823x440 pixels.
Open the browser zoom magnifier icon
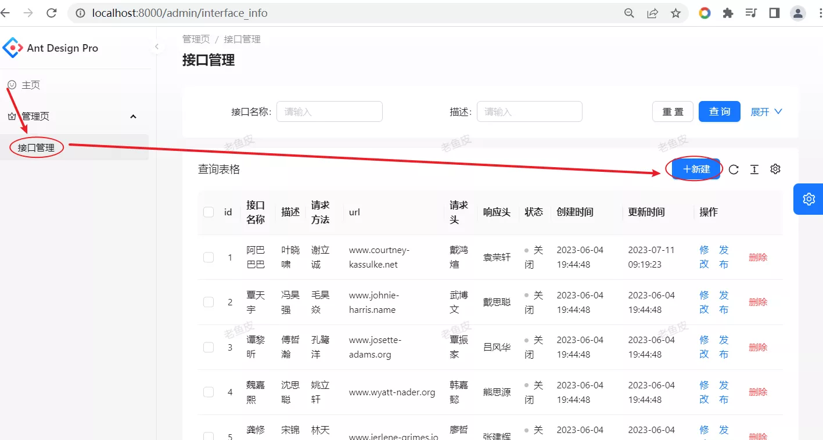(x=629, y=13)
